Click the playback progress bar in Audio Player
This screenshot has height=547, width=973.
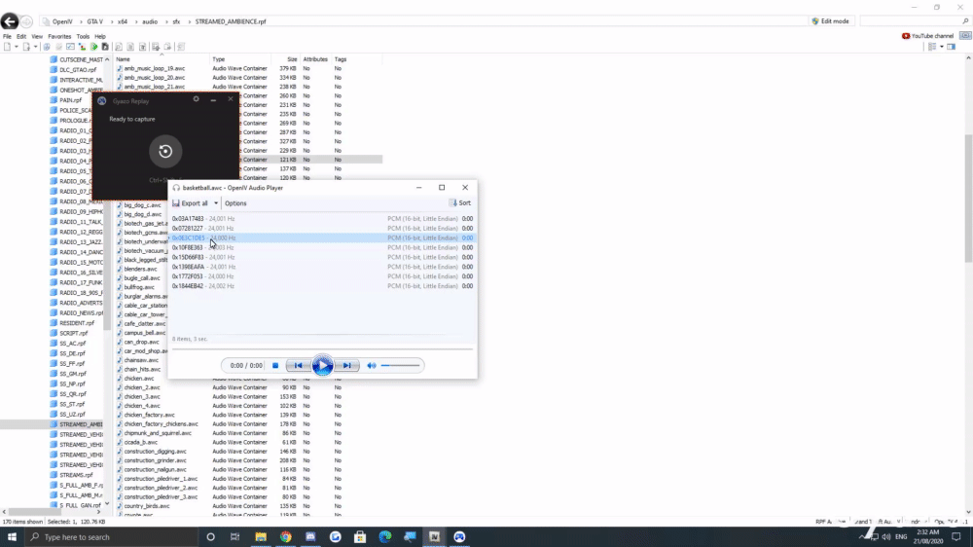(322, 349)
